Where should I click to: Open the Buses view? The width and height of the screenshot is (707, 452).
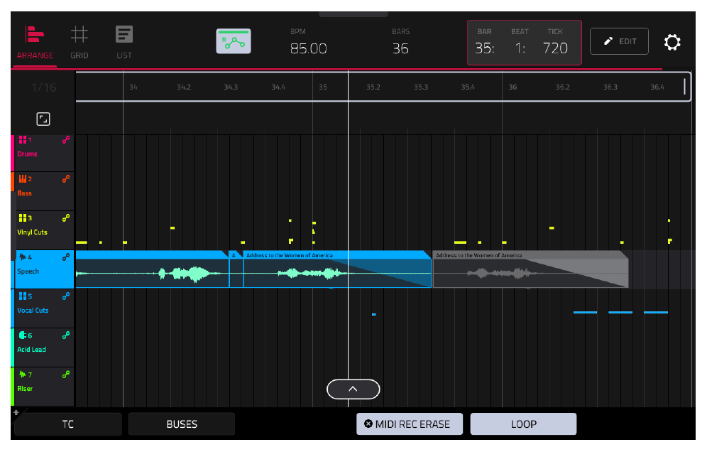tap(182, 424)
